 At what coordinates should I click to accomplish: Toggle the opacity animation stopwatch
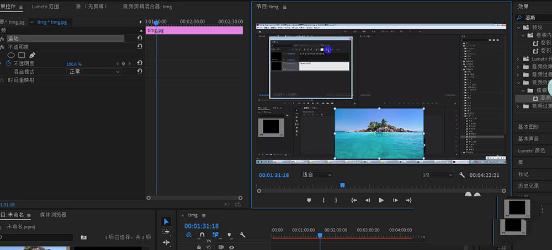8,64
